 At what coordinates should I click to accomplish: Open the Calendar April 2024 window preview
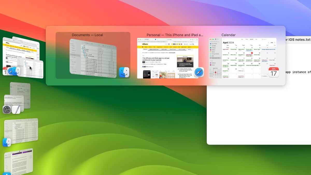(242, 58)
